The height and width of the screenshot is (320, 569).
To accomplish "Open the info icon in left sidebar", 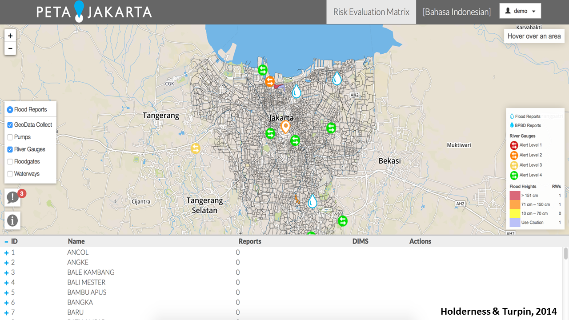I will (x=12, y=220).
